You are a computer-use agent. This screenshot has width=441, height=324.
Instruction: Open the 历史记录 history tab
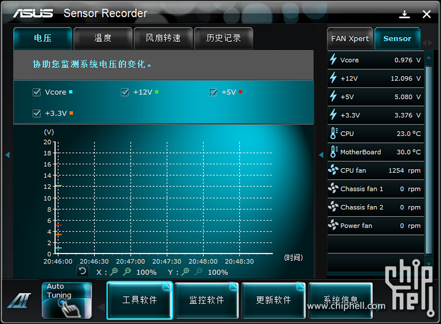pyautogui.click(x=223, y=38)
